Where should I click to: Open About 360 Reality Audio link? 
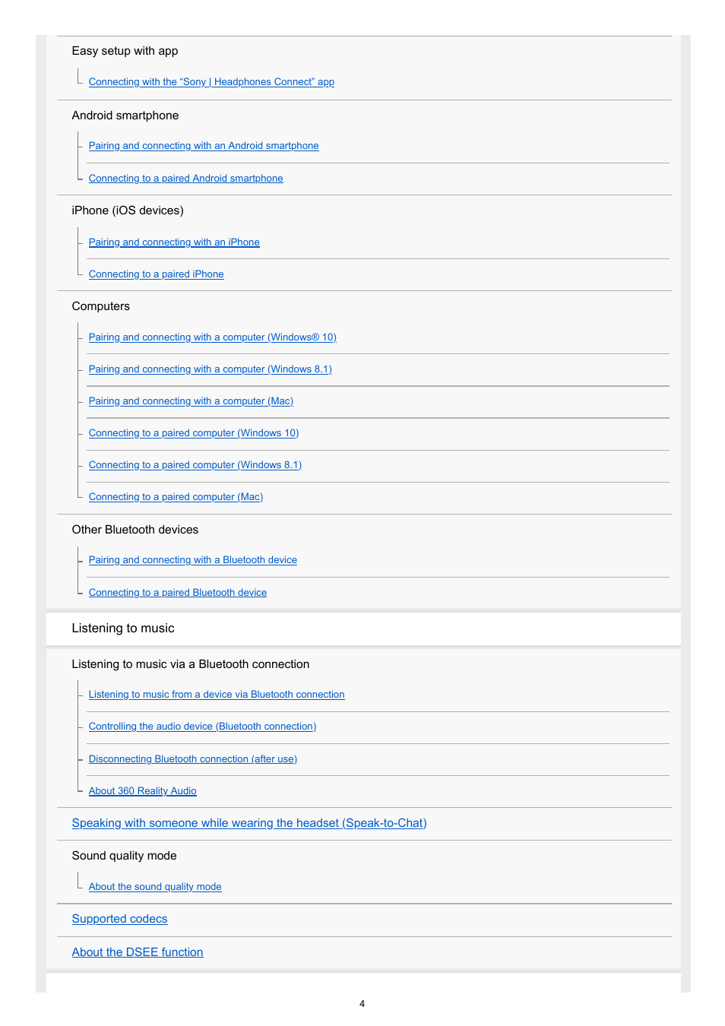tap(142, 791)
